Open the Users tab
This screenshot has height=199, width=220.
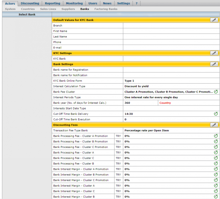93,3
